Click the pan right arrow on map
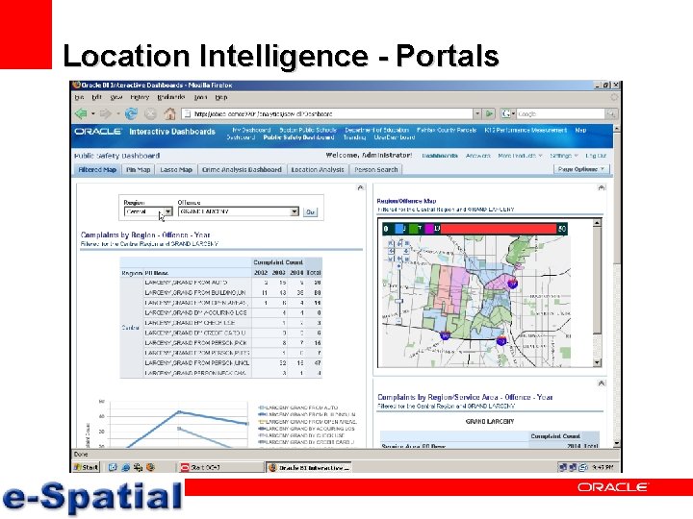The image size is (693, 519). pos(406,251)
